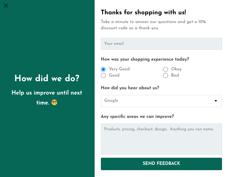
Task: Click the Any specific areas we can improve? label
Action: (x=137, y=116)
